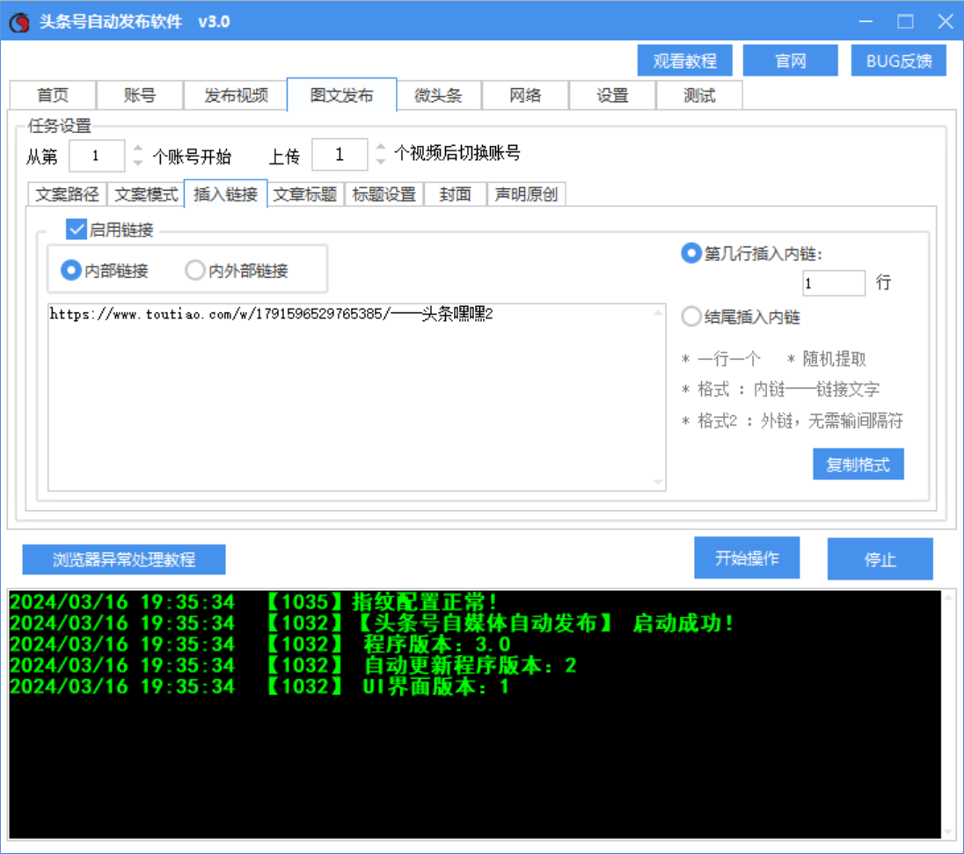Screen dimensions: 964x854
Task: Click the link box scroll up arrow
Action: coord(658,312)
